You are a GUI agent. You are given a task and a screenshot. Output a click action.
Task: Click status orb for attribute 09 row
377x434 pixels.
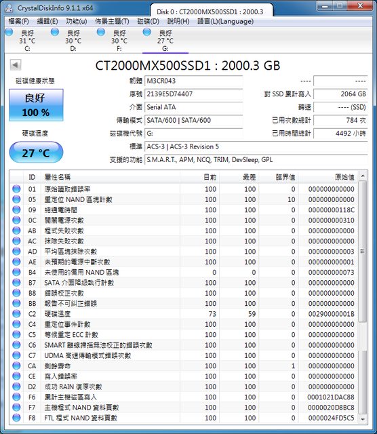point(16,210)
